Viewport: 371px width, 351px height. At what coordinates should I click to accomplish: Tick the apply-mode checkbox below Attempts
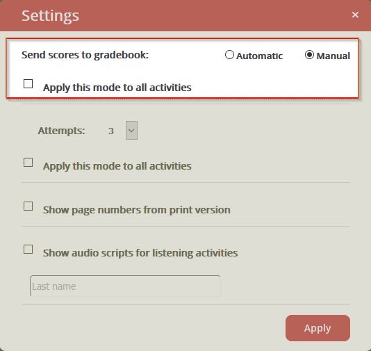click(x=28, y=163)
